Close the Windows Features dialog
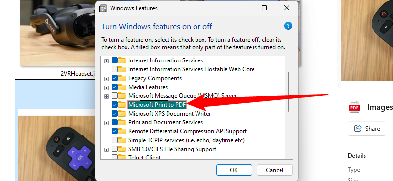 [x=287, y=8]
